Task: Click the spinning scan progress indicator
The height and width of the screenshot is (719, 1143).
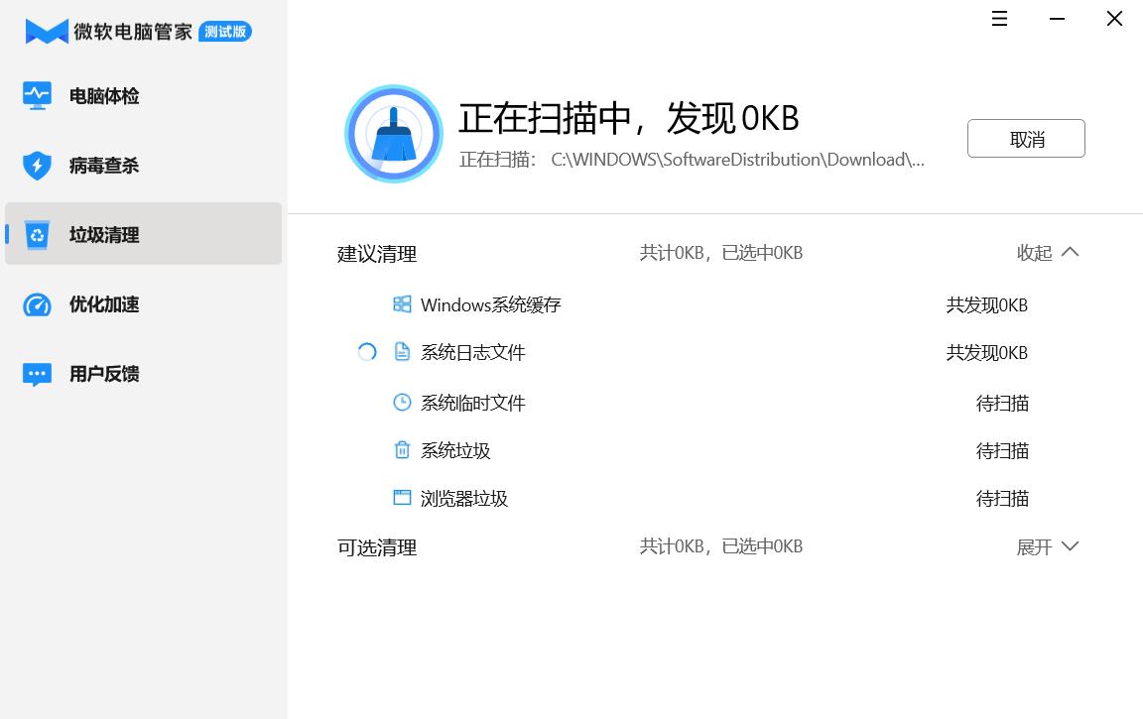Action: (x=366, y=352)
